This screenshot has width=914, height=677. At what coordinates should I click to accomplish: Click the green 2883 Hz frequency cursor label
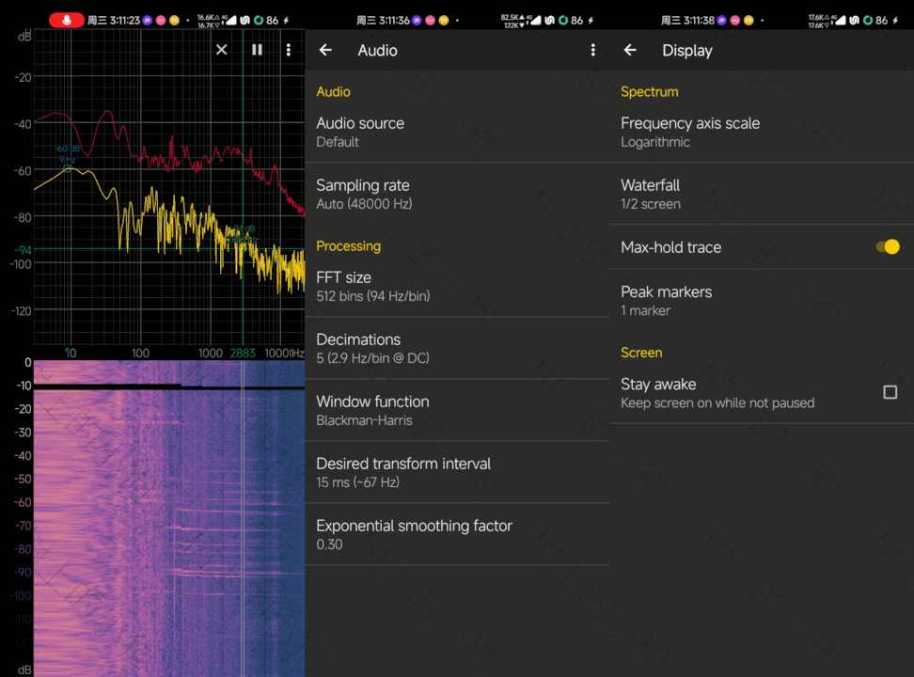pos(243,353)
